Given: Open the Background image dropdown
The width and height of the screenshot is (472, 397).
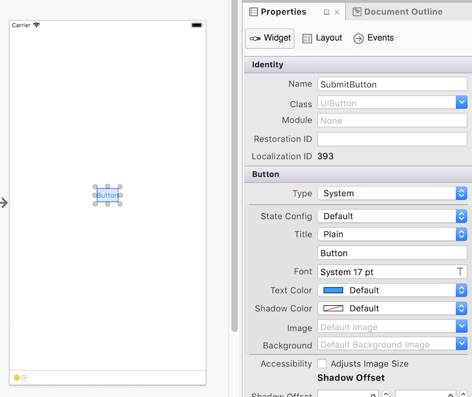Looking at the screenshot, I should 461,345.
